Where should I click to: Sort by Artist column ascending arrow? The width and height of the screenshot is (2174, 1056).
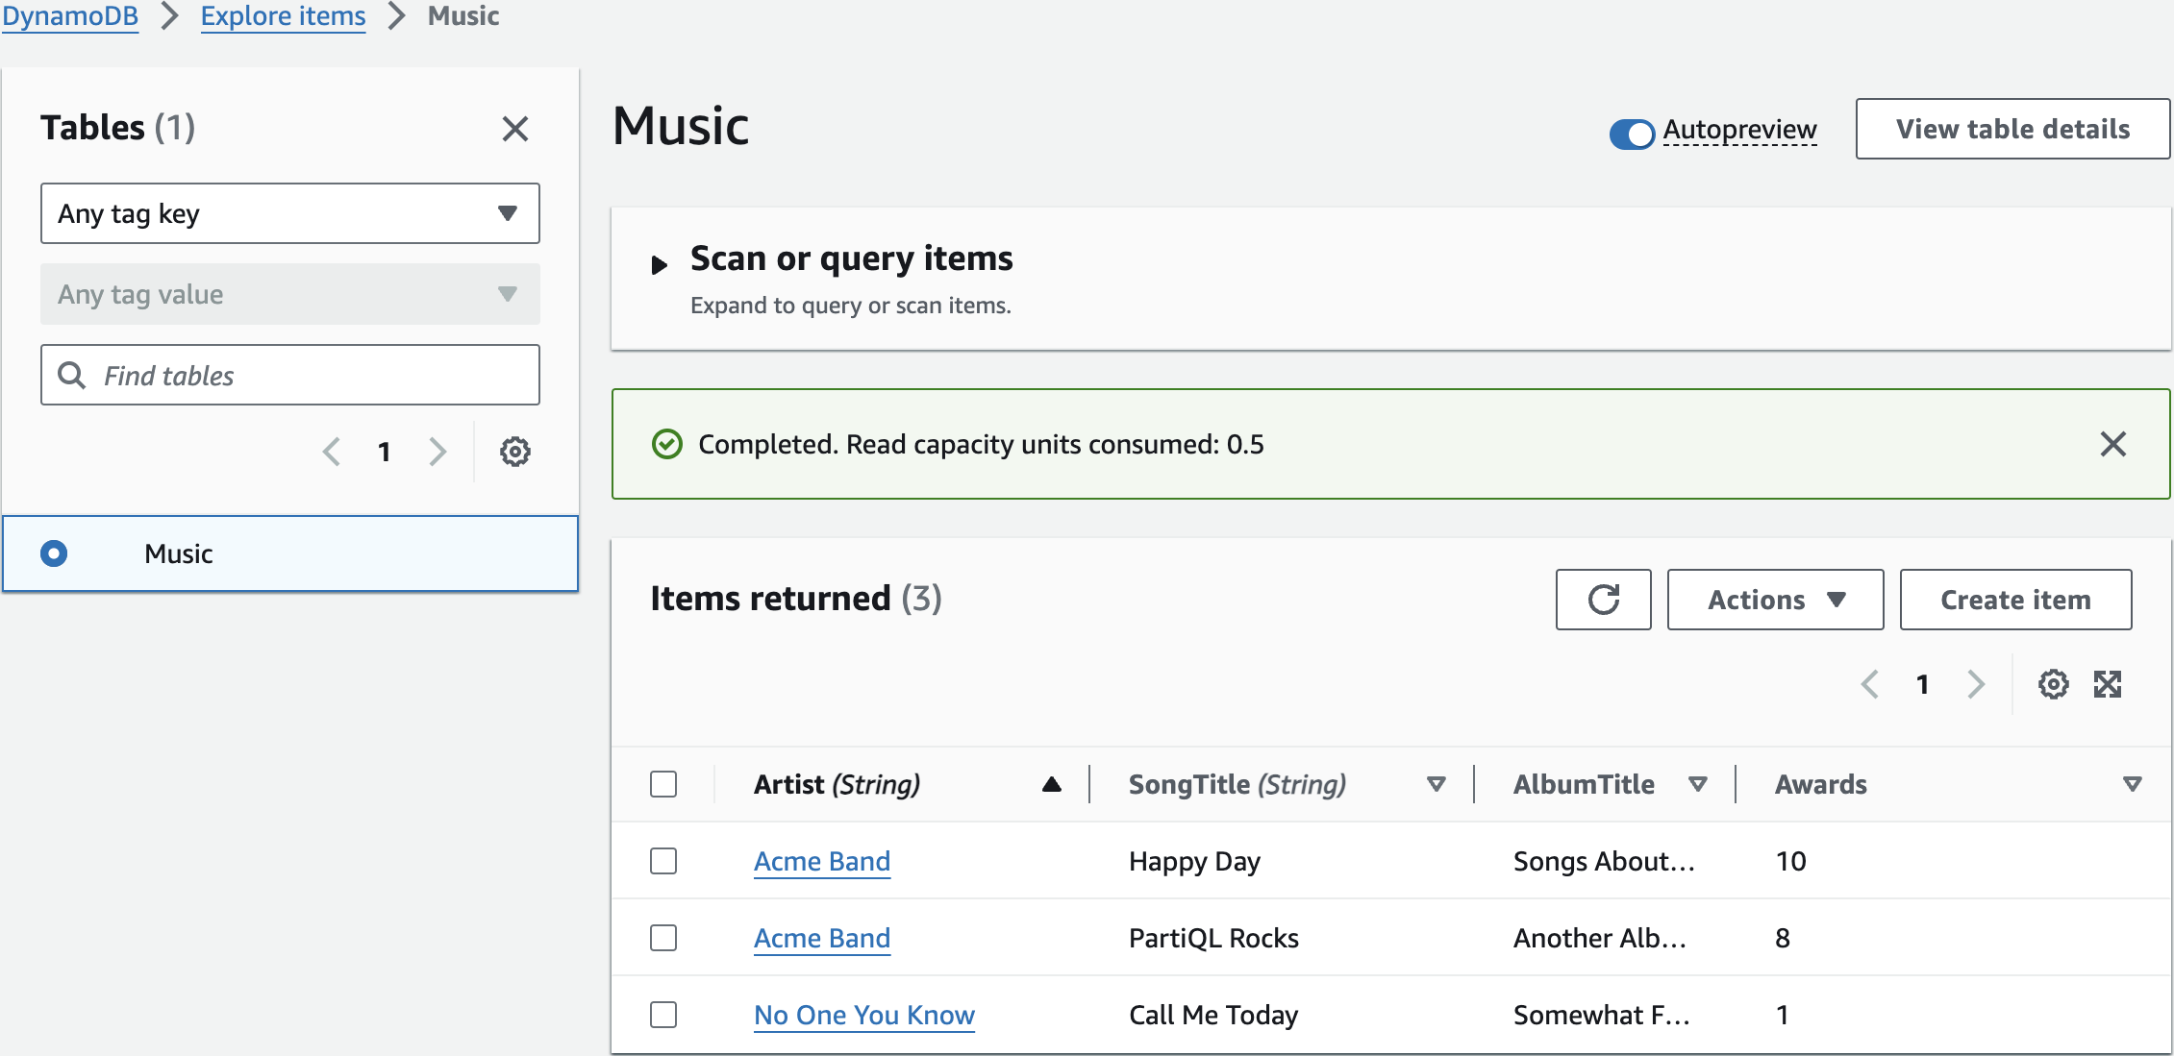(x=1051, y=784)
